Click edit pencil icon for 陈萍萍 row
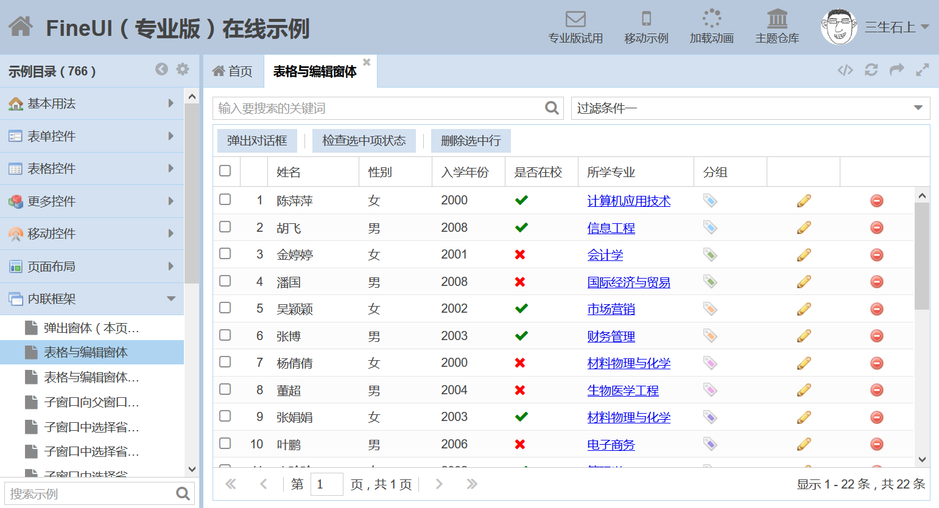This screenshot has height=508, width=939. click(x=804, y=201)
